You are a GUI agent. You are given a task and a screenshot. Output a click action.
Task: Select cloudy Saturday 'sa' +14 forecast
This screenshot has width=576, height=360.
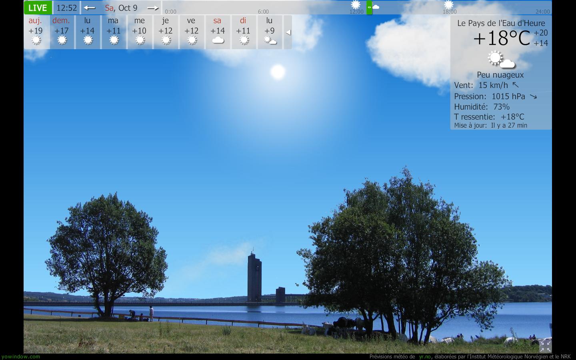218,32
